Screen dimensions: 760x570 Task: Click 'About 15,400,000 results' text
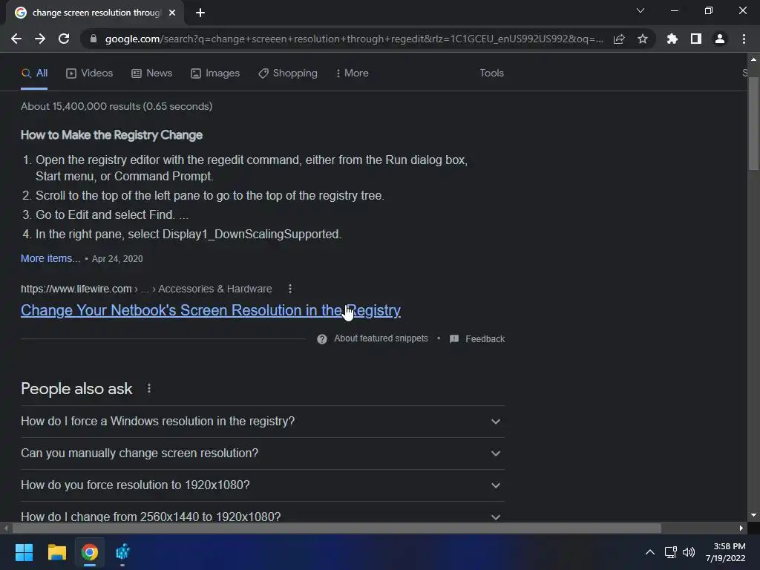pyautogui.click(x=117, y=106)
